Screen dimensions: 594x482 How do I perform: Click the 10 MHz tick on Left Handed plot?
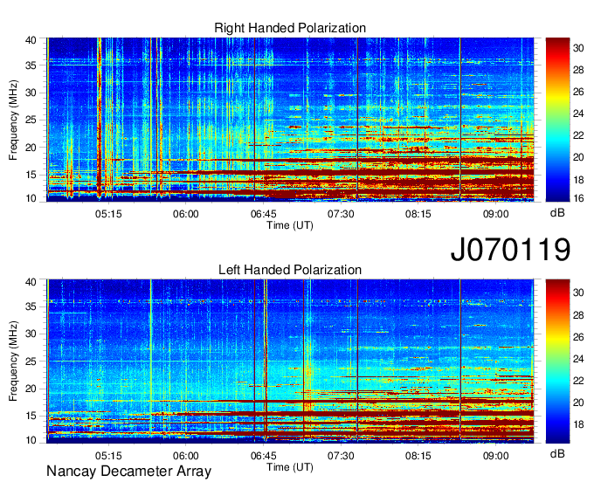coord(31,440)
